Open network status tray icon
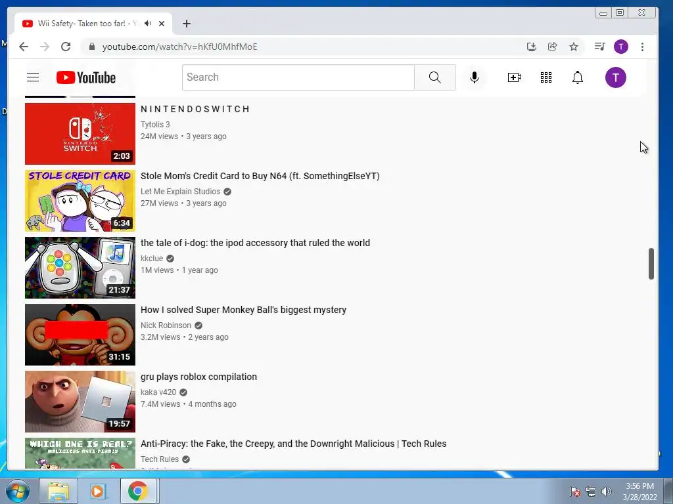The image size is (673, 504). [591, 491]
